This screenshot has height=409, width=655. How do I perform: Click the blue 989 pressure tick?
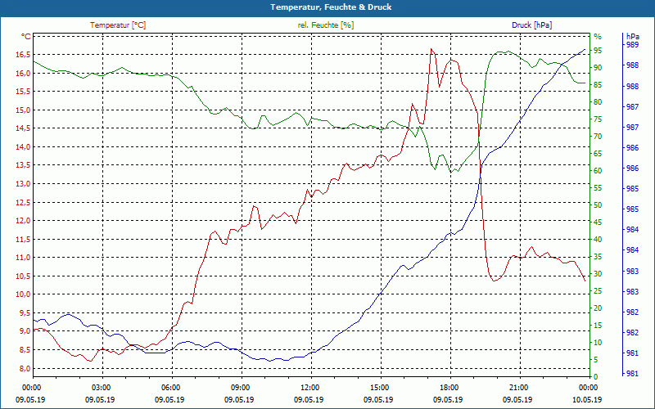(x=632, y=45)
